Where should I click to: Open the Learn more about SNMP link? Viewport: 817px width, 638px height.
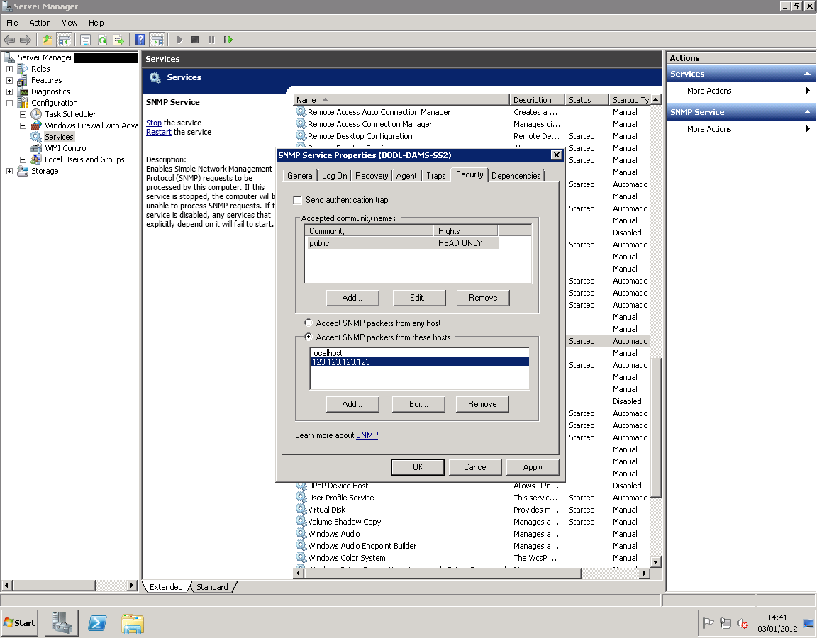(367, 435)
